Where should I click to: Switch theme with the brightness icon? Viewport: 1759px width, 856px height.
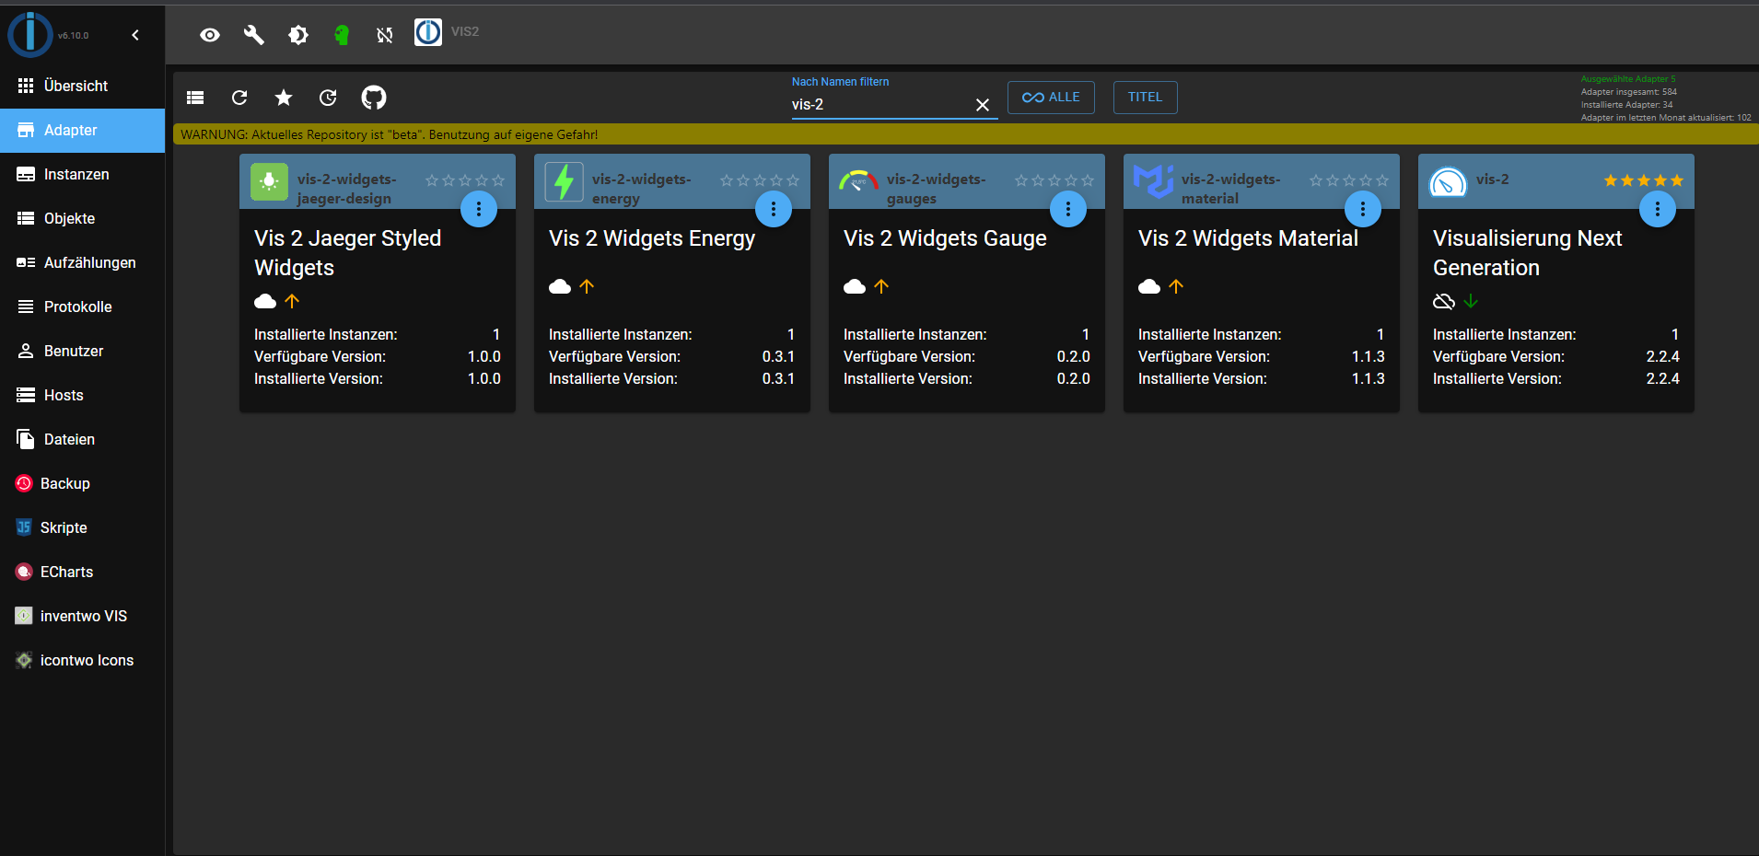[298, 35]
